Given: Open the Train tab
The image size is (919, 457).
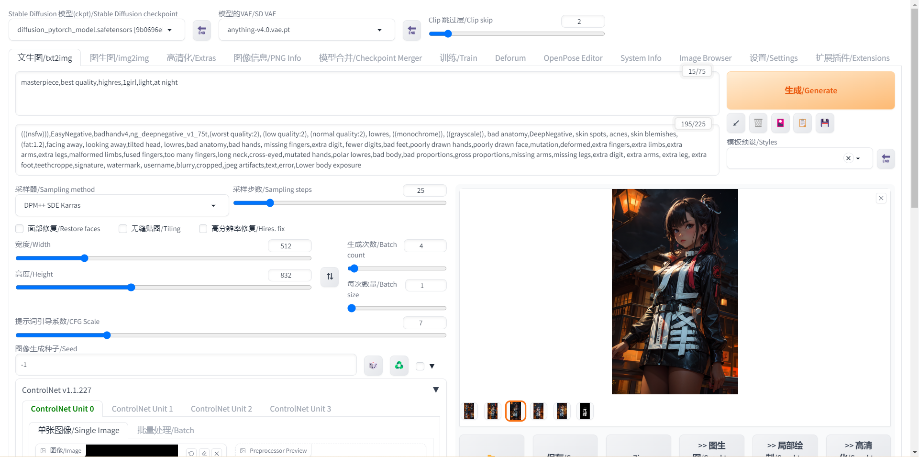Looking at the screenshot, I should click(x=458, y=58).
